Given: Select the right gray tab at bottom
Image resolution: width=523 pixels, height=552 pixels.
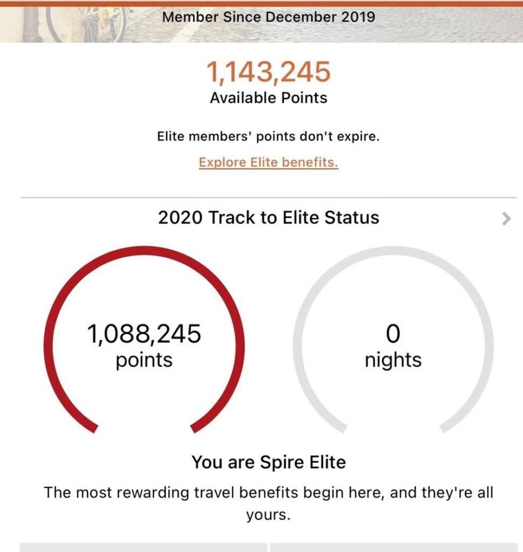Looking at the screenshot, I should click(394, 548).
